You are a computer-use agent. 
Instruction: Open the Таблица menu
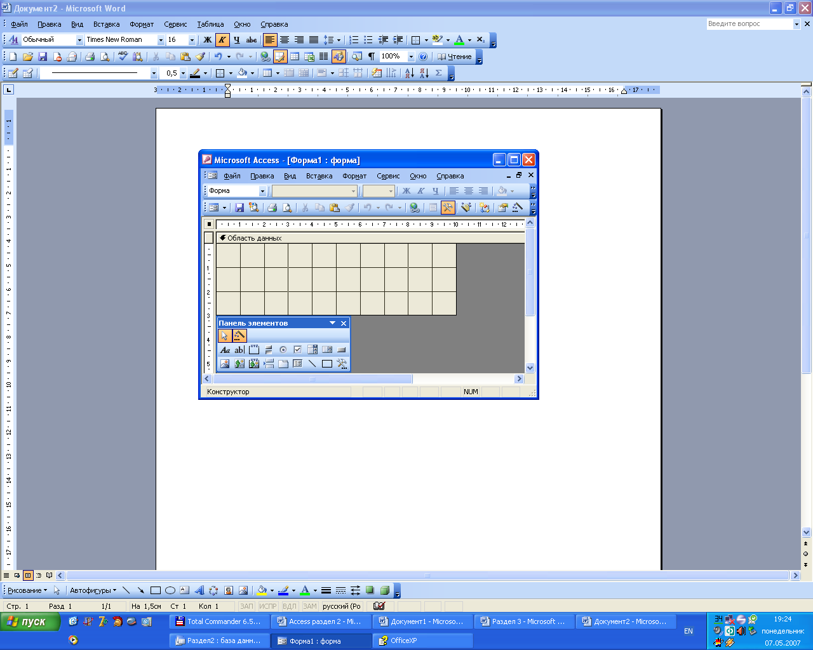click(210, 24)
